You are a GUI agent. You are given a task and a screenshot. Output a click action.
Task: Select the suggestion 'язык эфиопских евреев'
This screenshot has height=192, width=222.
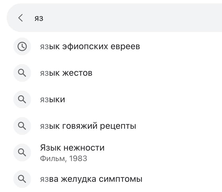coord(91,46)
